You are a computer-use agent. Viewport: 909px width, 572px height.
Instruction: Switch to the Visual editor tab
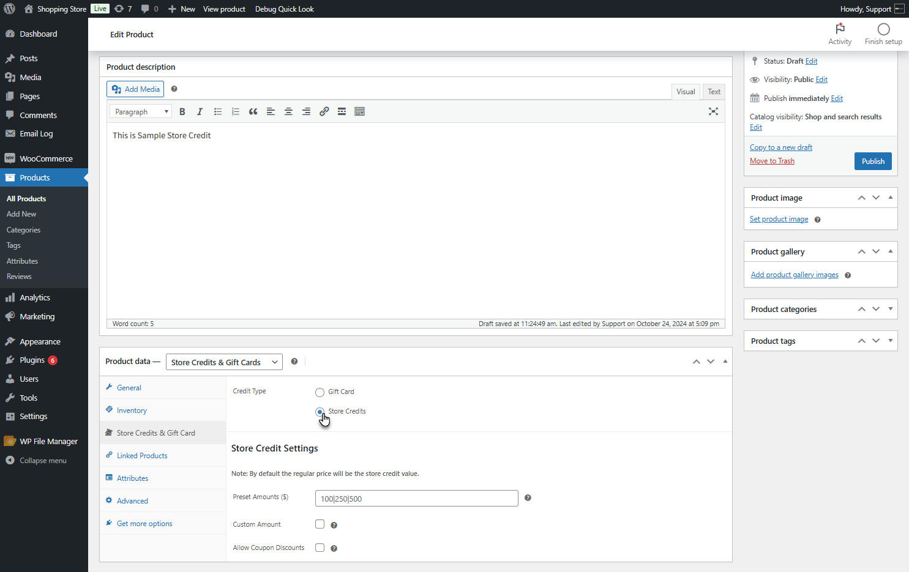[686, 92]
